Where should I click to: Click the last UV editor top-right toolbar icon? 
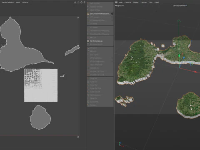click(84, 2)
